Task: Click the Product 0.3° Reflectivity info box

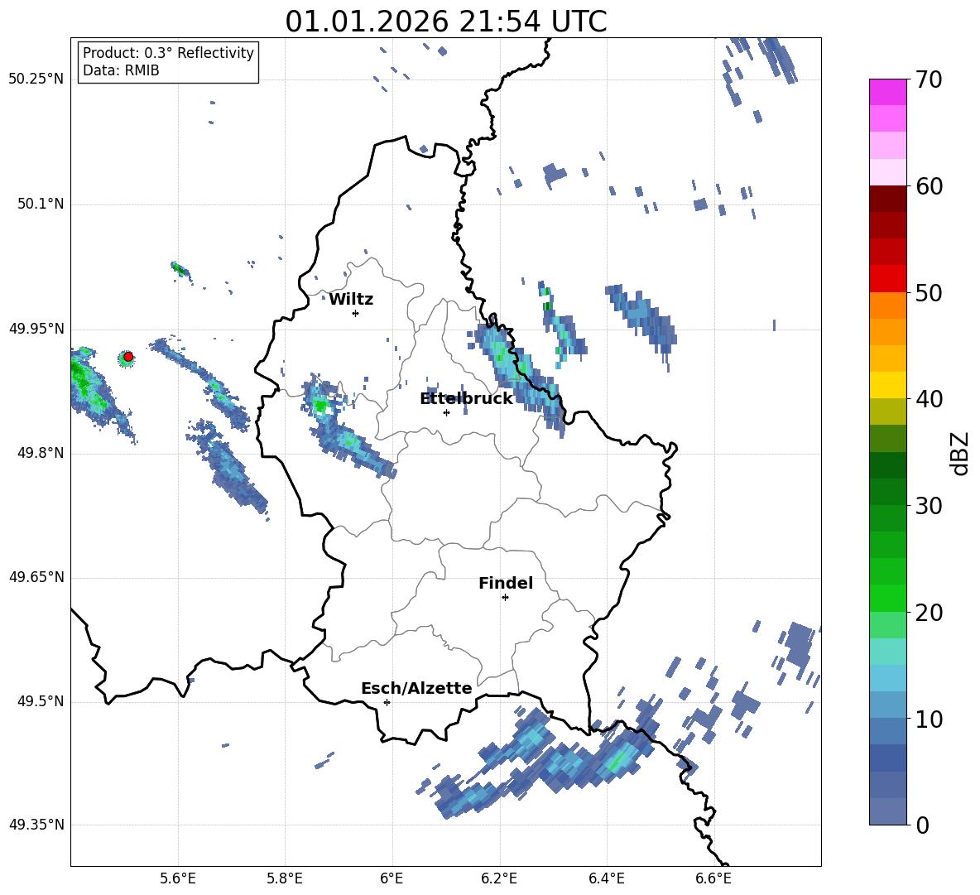Action: (168, 61)
